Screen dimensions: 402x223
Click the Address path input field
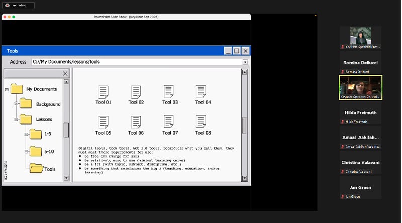coord(136,62)
